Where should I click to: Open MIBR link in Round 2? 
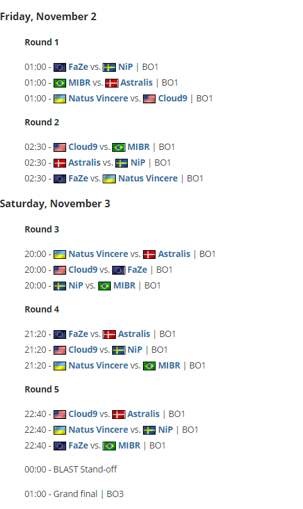click(x=139, y=147)
